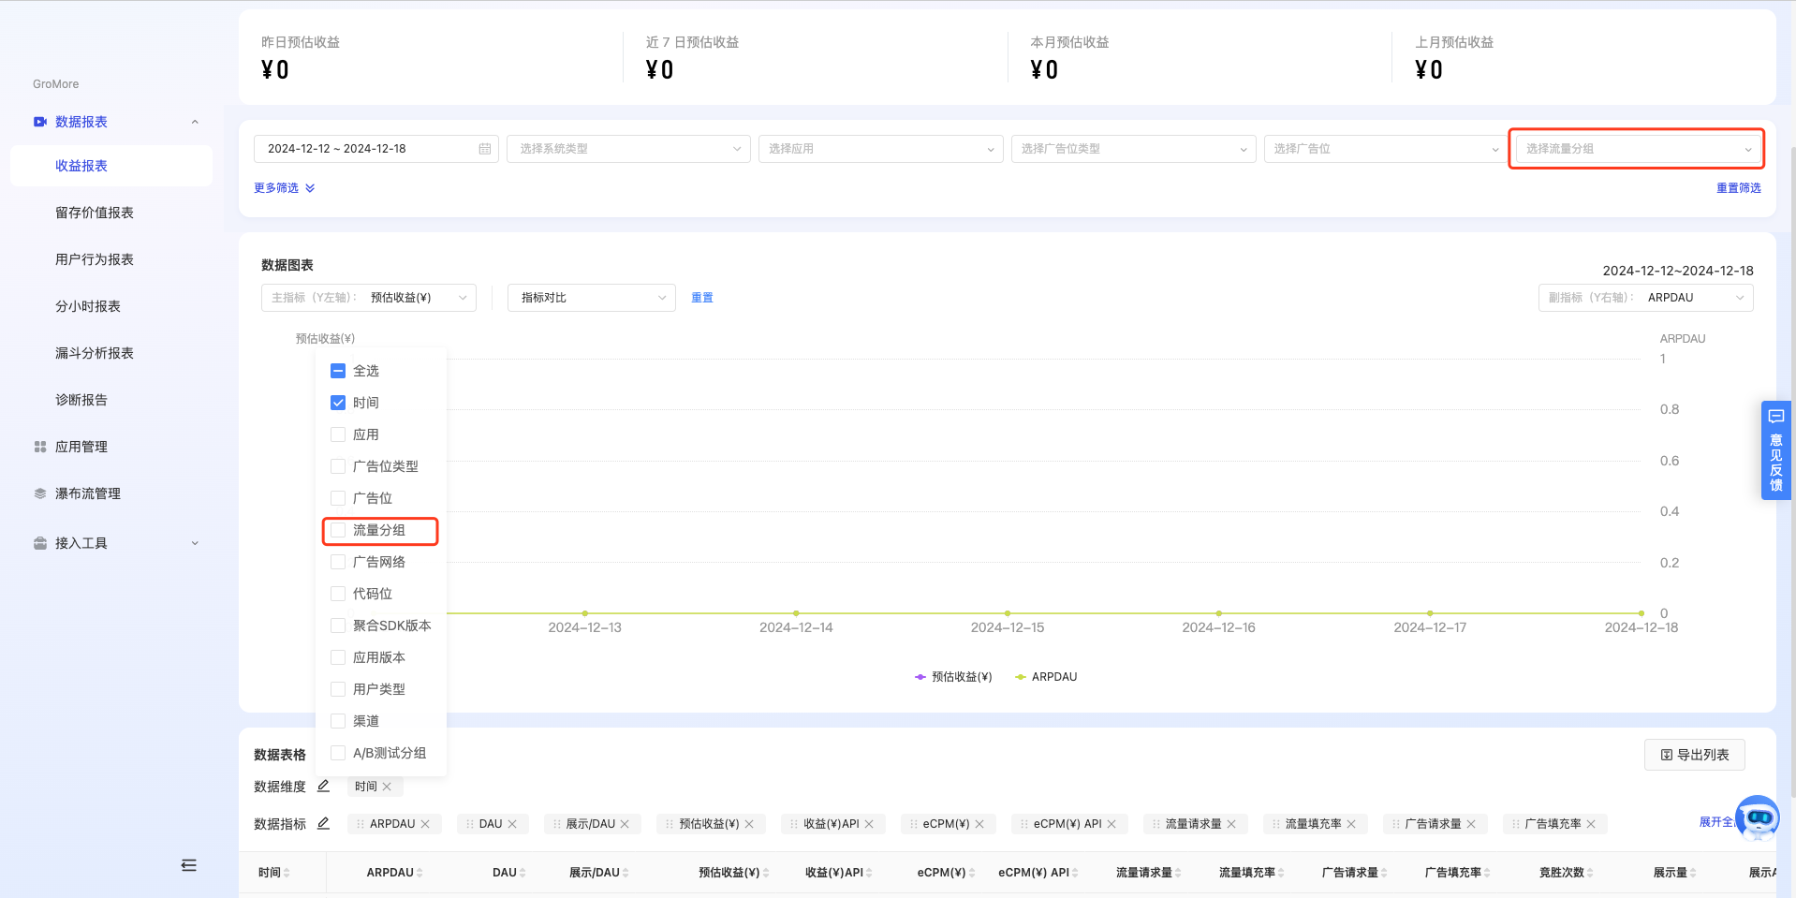
Task: Toggle the ARPDAU green legend marker
Action: pyautogui.click(x=1021, y=677)
